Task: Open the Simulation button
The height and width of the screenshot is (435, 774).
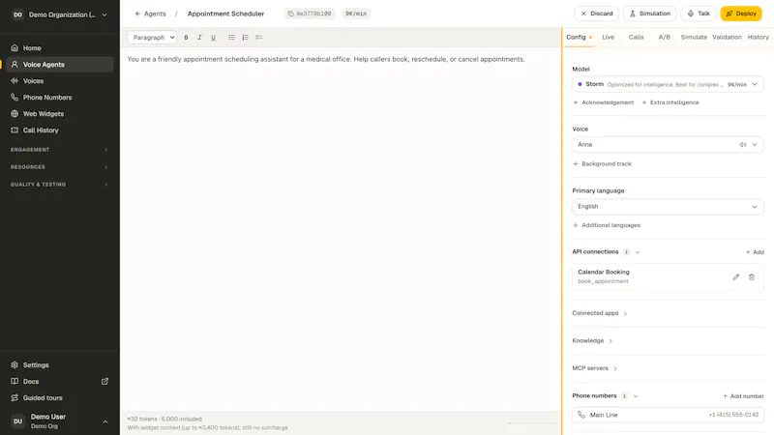Action: coord(650,14)
